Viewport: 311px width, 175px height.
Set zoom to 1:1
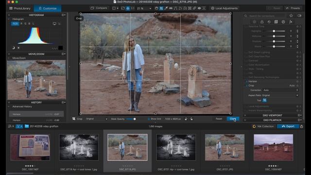[x=133, y=8]
